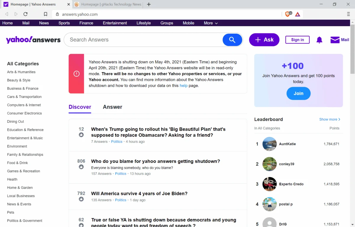The image size is (355, 227).
Task: Follow the help link in shutdown notice
Action: click(x=183, y=86)
